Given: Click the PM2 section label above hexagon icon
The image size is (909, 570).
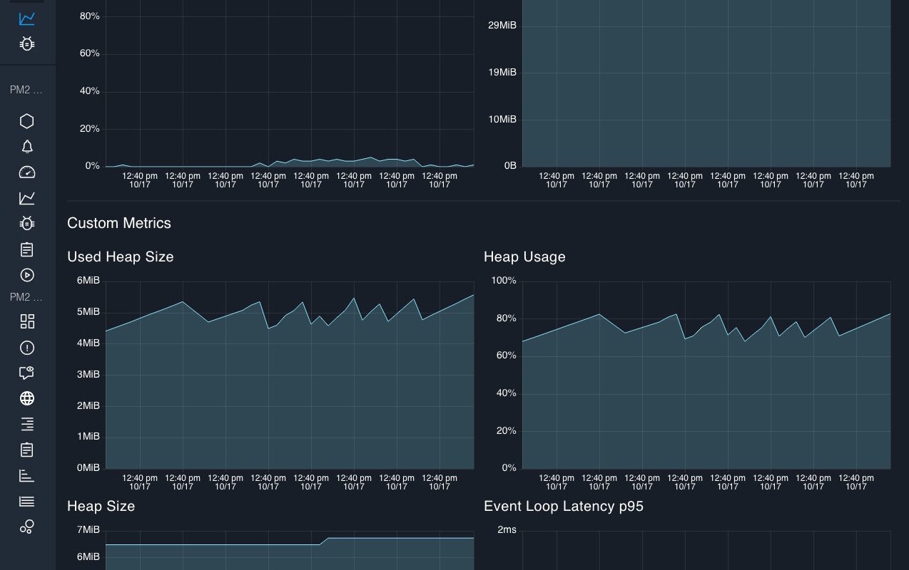Looking at the screenshot, I should point(26,90).
